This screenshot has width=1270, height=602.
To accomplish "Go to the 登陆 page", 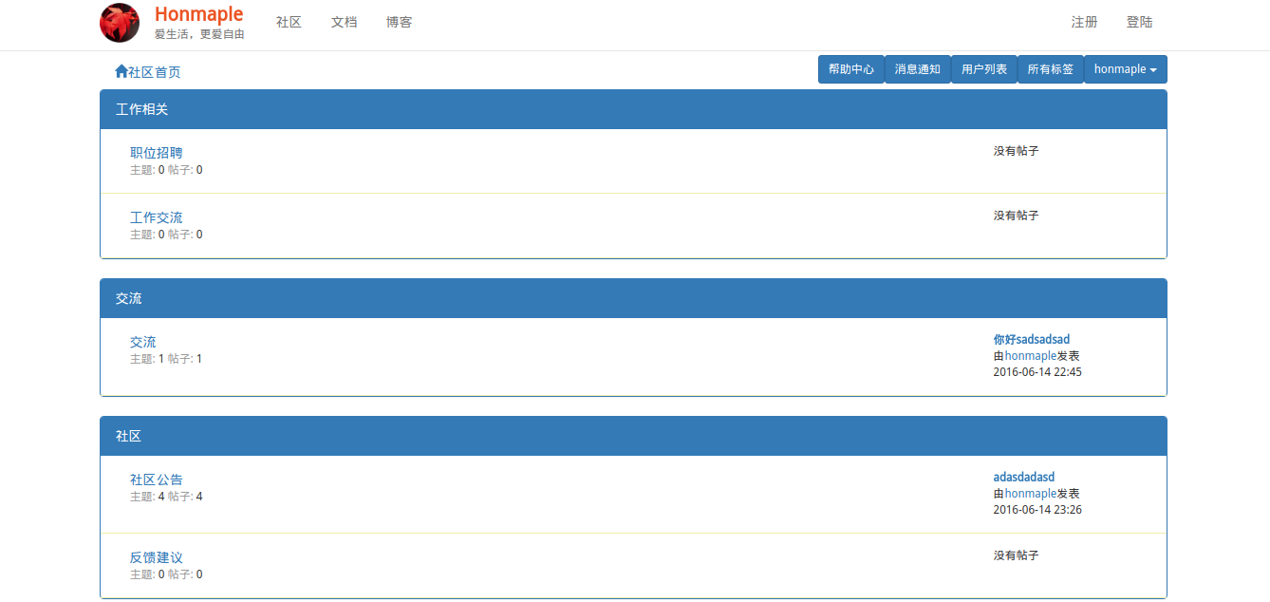I will 1139,22.
